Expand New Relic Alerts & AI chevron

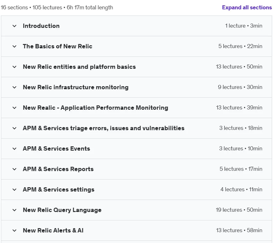pyautogui.click(x=15, y=231)
